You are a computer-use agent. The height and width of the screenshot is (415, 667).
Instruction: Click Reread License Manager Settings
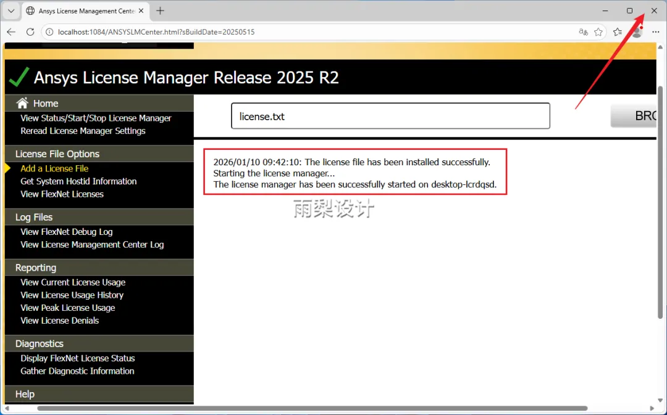pos(83,131)
